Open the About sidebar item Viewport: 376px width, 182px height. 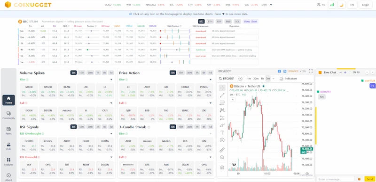coord(8,177)
